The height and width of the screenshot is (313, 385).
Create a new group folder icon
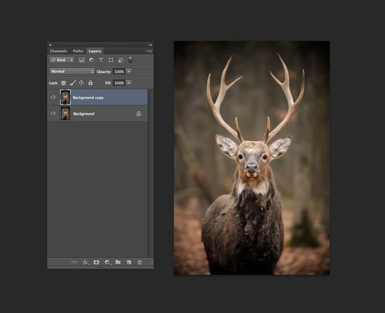click(118, 262)
